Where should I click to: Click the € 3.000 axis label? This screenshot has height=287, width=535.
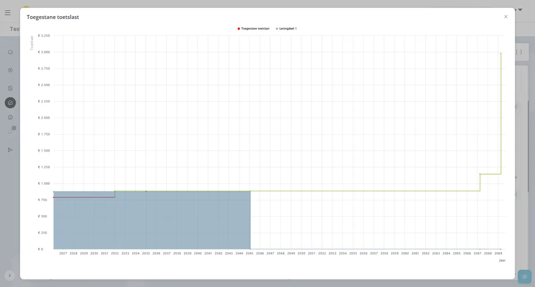(44, 52)
